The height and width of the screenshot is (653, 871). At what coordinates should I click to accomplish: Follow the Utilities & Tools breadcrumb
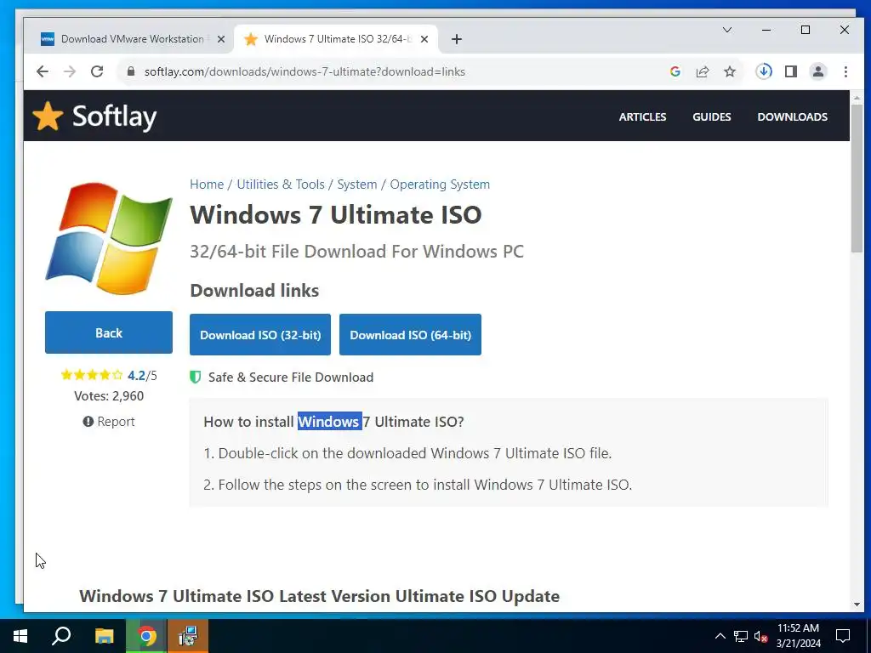[281, 185]
